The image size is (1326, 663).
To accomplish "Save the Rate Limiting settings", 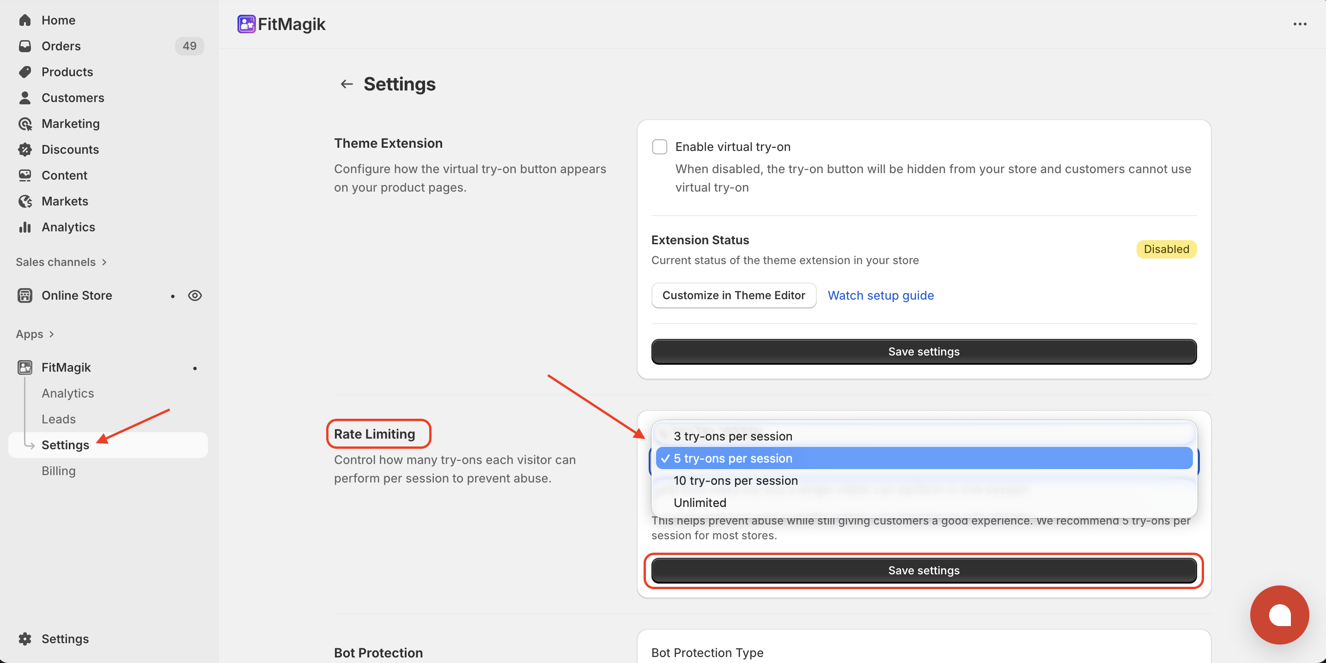I will click(x=924, y=570).
